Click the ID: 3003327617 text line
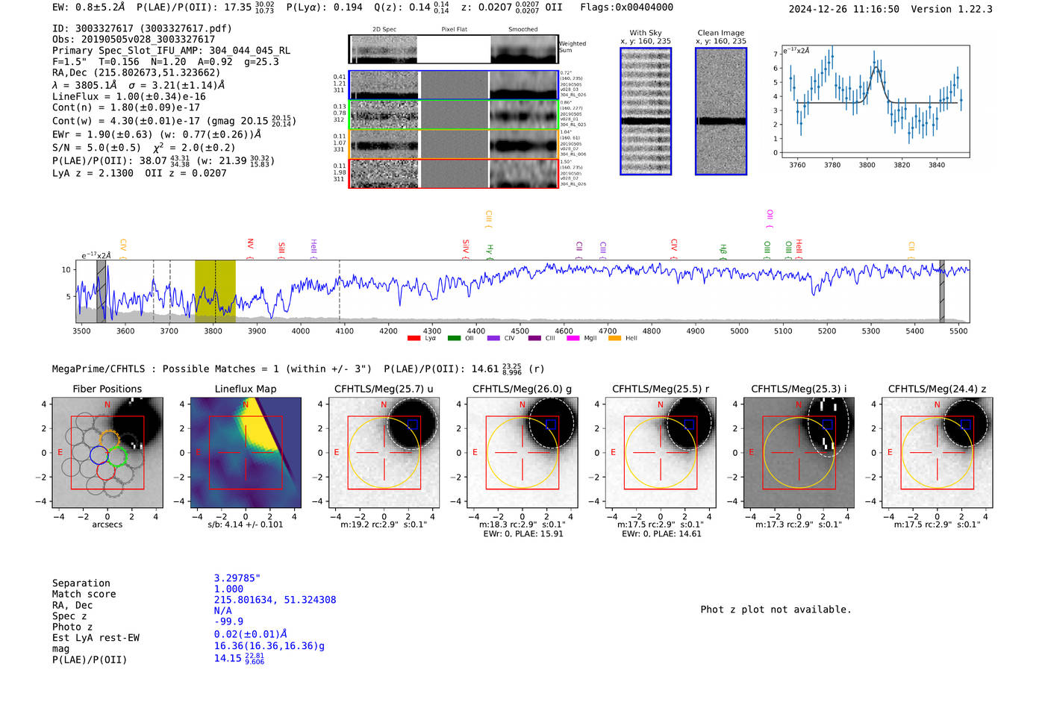This screenshot has height=711, width=1045. coord(142,28)
